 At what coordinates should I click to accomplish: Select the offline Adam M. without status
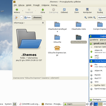tap(98, 70)
